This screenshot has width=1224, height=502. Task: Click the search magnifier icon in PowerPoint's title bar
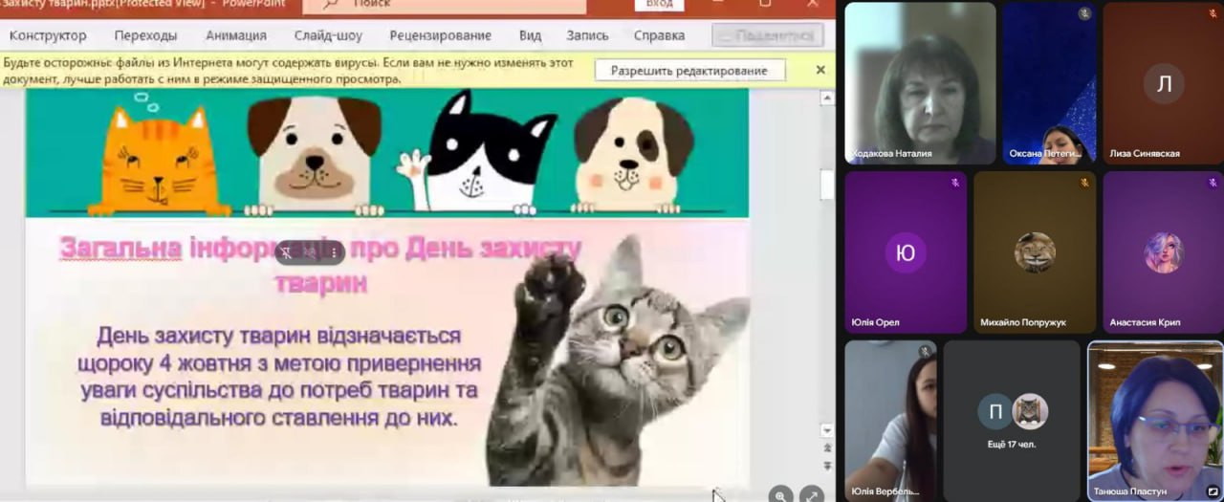331,5
